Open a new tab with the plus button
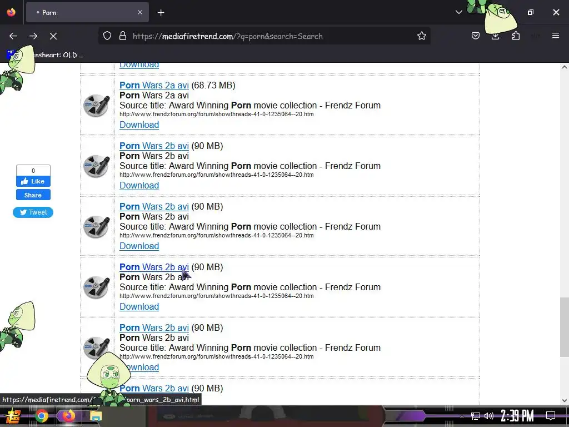The width and height of the screenshot is (569, 427). (x=161, y=13)
